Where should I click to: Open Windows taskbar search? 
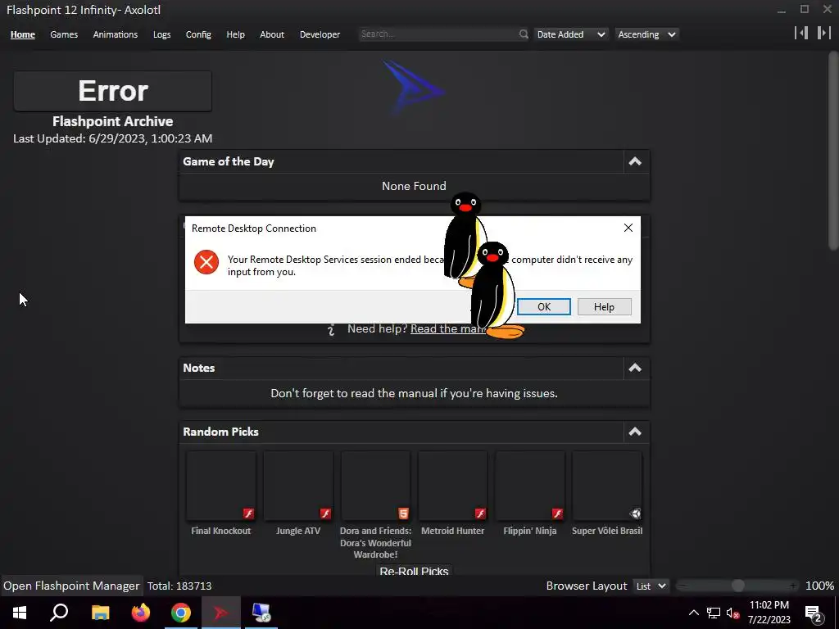point(59,613)
